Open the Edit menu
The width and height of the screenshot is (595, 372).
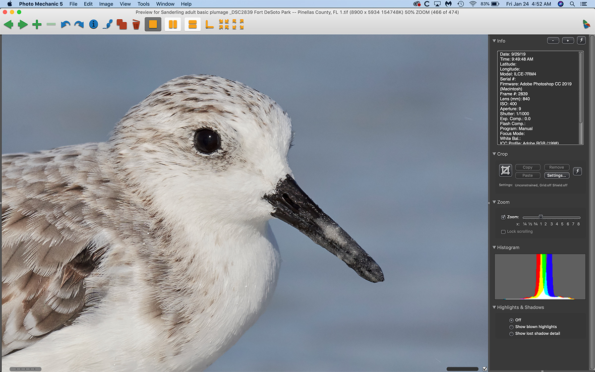[x=88, y=4]
